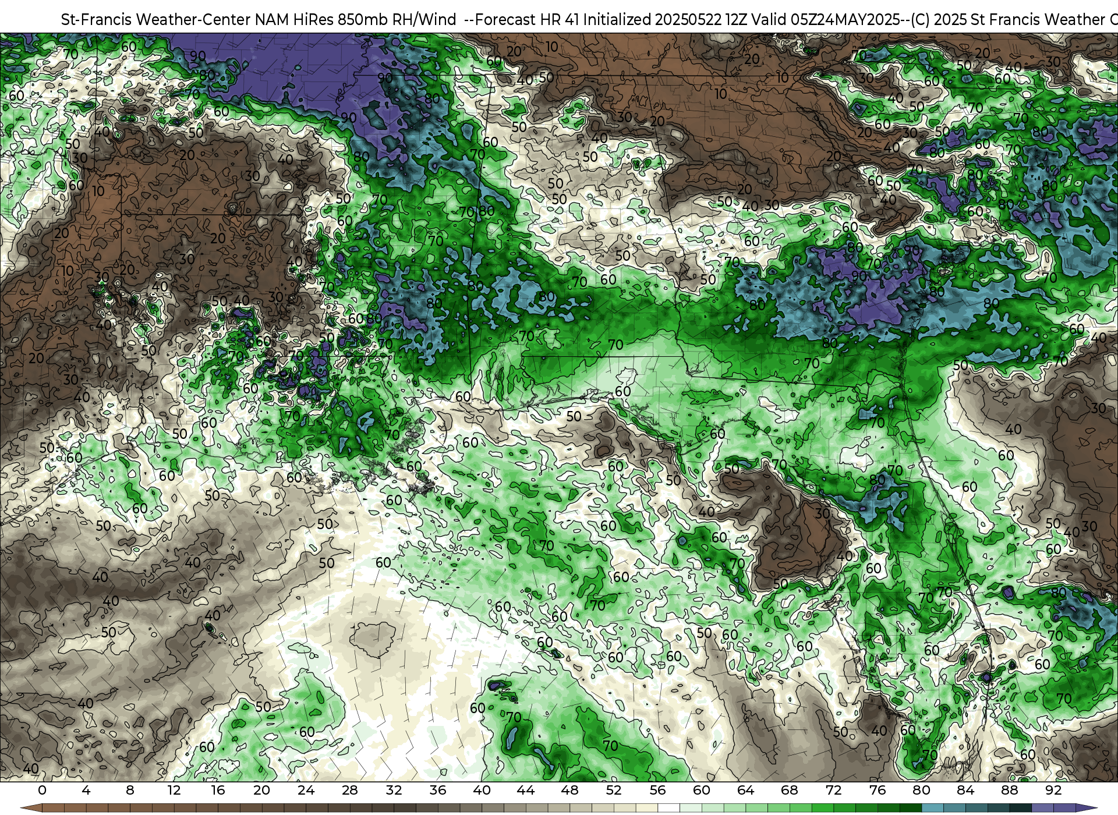
Task: Click the left arrow end of colorbar
Action: click(31, 808)
